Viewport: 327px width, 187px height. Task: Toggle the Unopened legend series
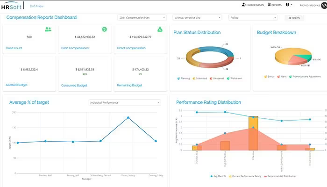[x=217, y=79]
